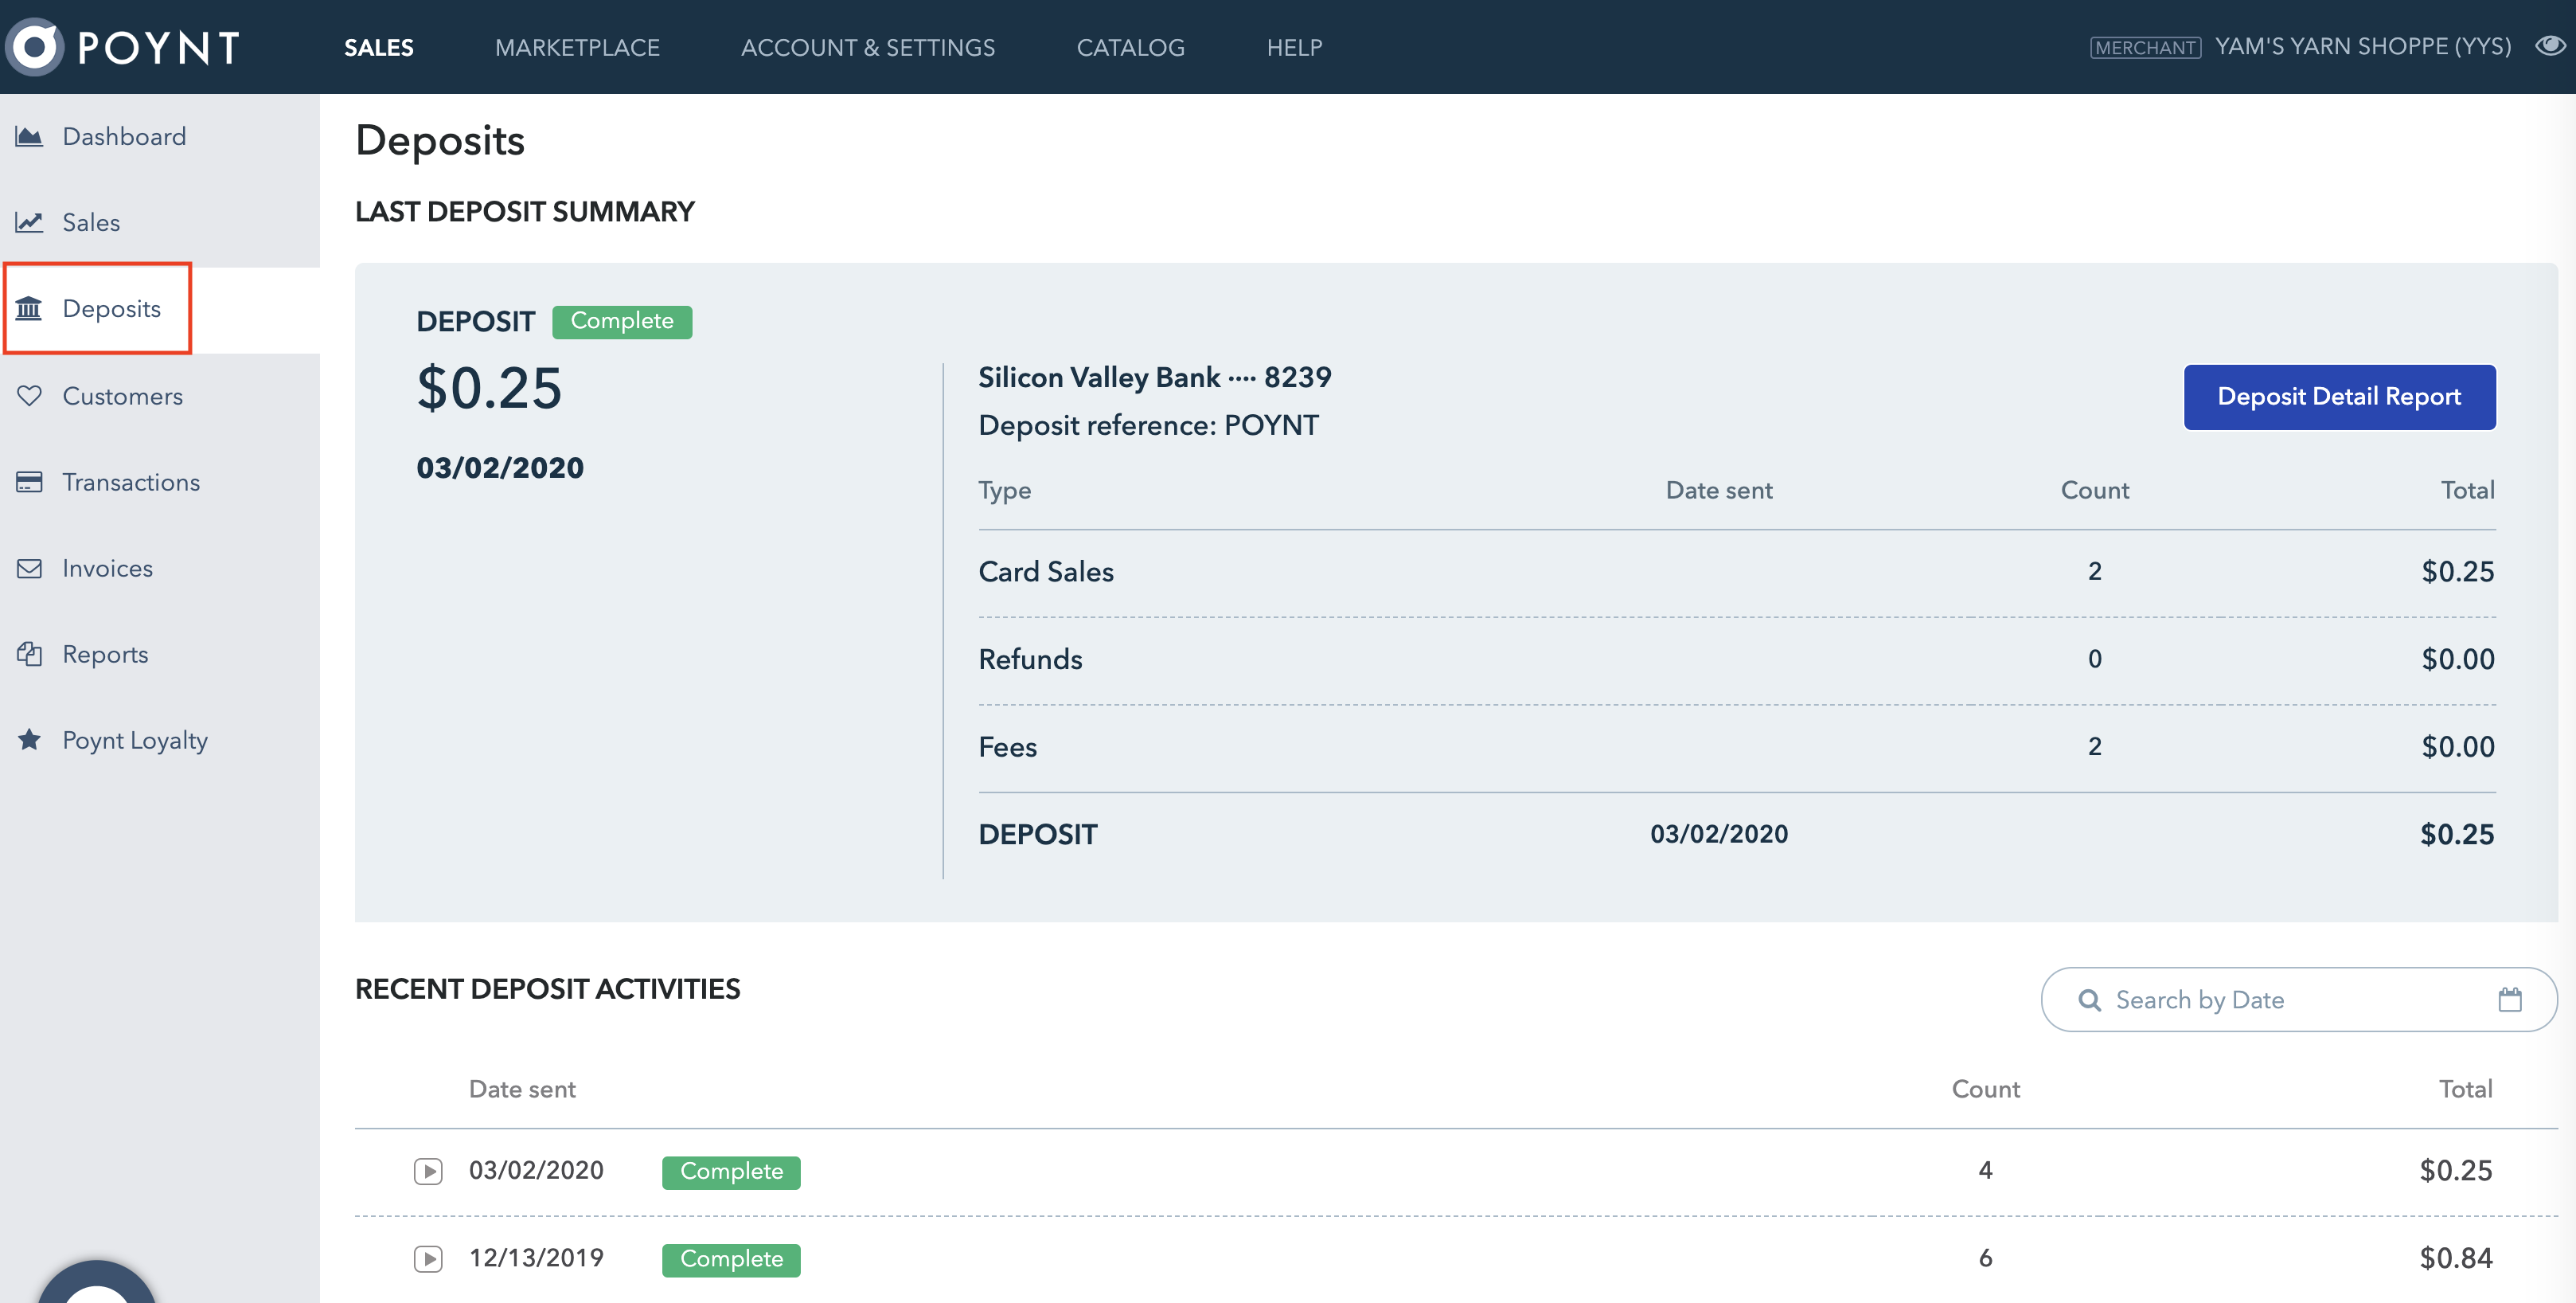
Task: Click the Refunds row label
Action: click(1030, 659)
